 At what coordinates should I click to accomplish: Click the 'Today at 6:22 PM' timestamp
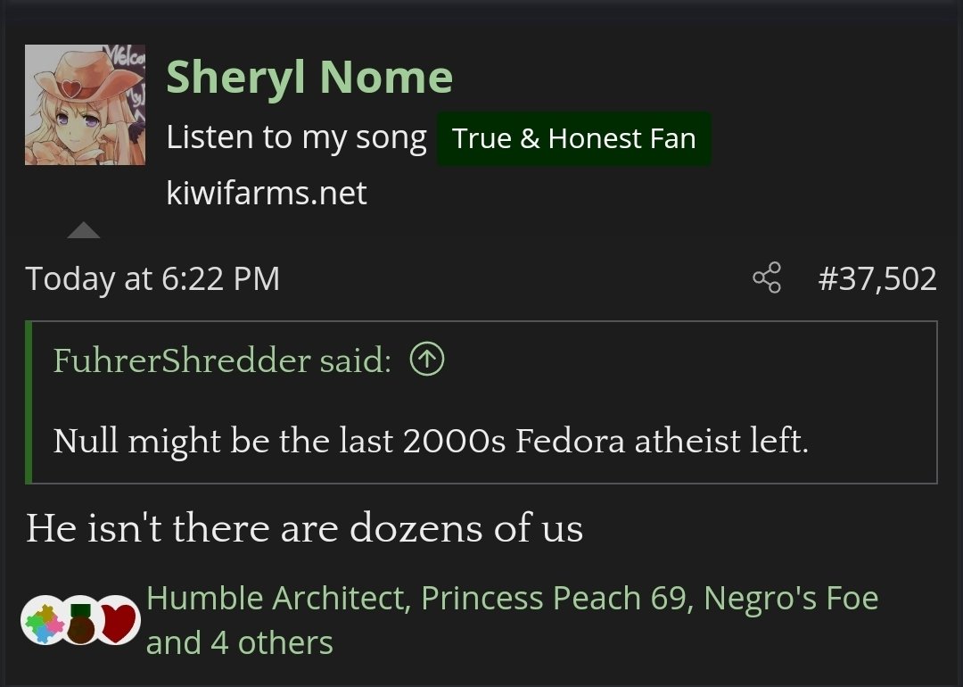(152, 278)
